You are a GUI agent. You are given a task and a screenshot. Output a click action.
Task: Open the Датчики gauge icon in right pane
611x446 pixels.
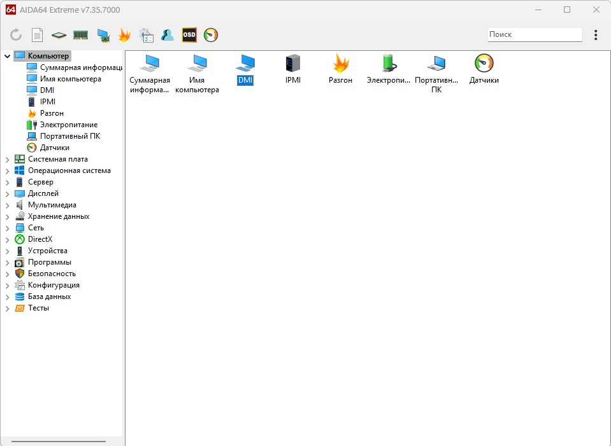[x=484, y=69]
